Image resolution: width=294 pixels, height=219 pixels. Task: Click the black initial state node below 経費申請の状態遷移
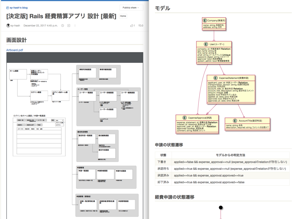pyautogui.click(x=220, y=207)
